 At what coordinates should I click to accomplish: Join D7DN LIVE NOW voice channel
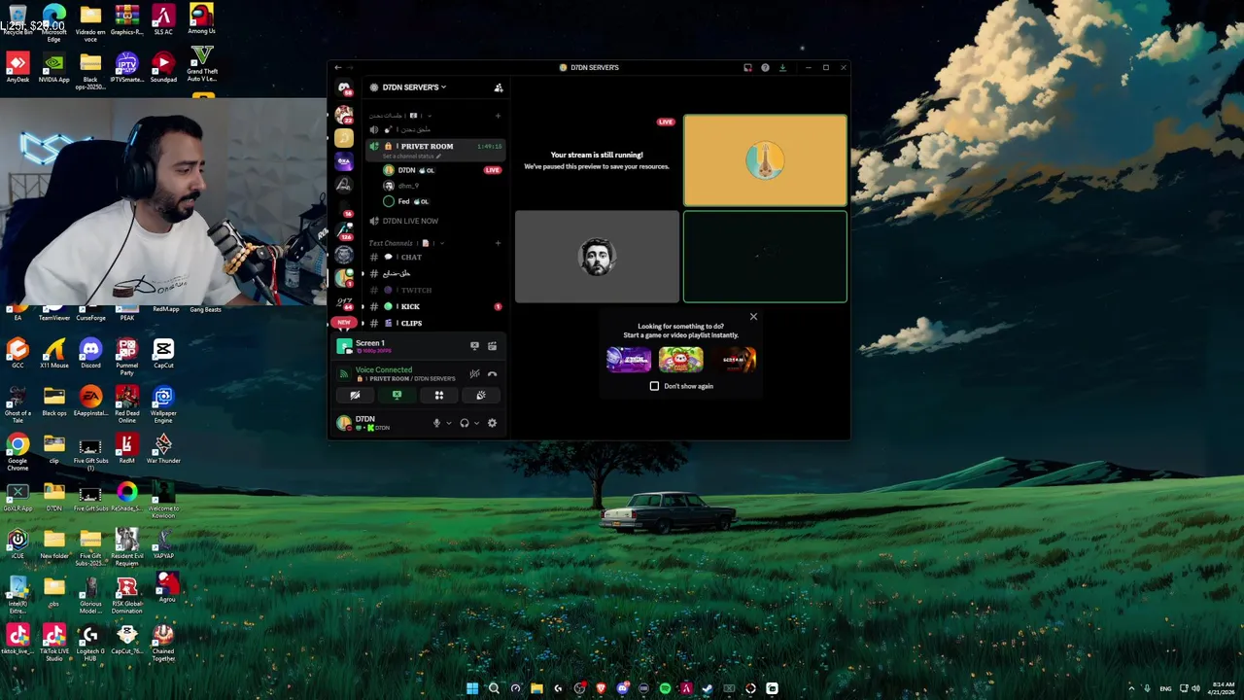click(434, 221)
